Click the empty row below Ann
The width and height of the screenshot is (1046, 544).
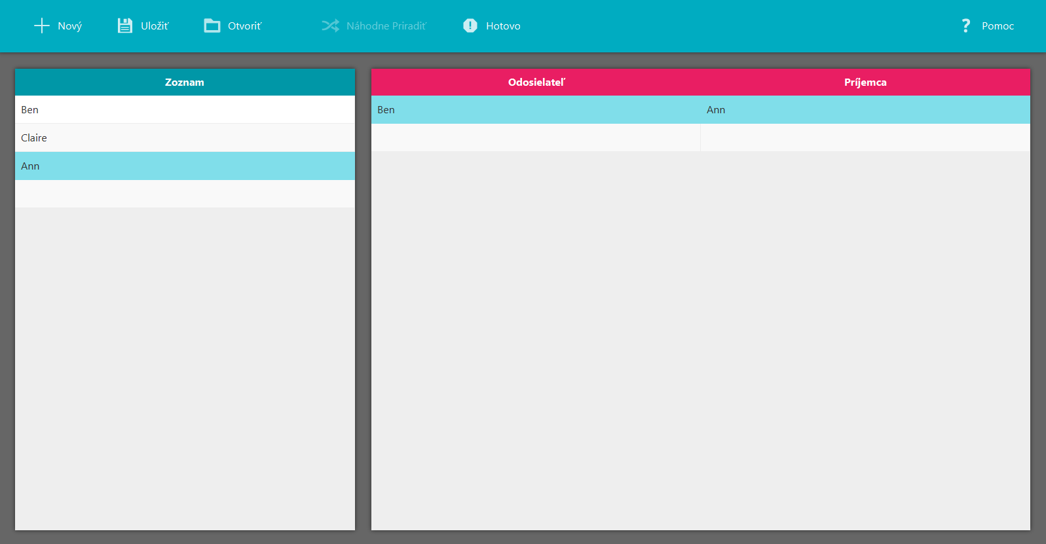pyautogui.click(x=185, y=194)
